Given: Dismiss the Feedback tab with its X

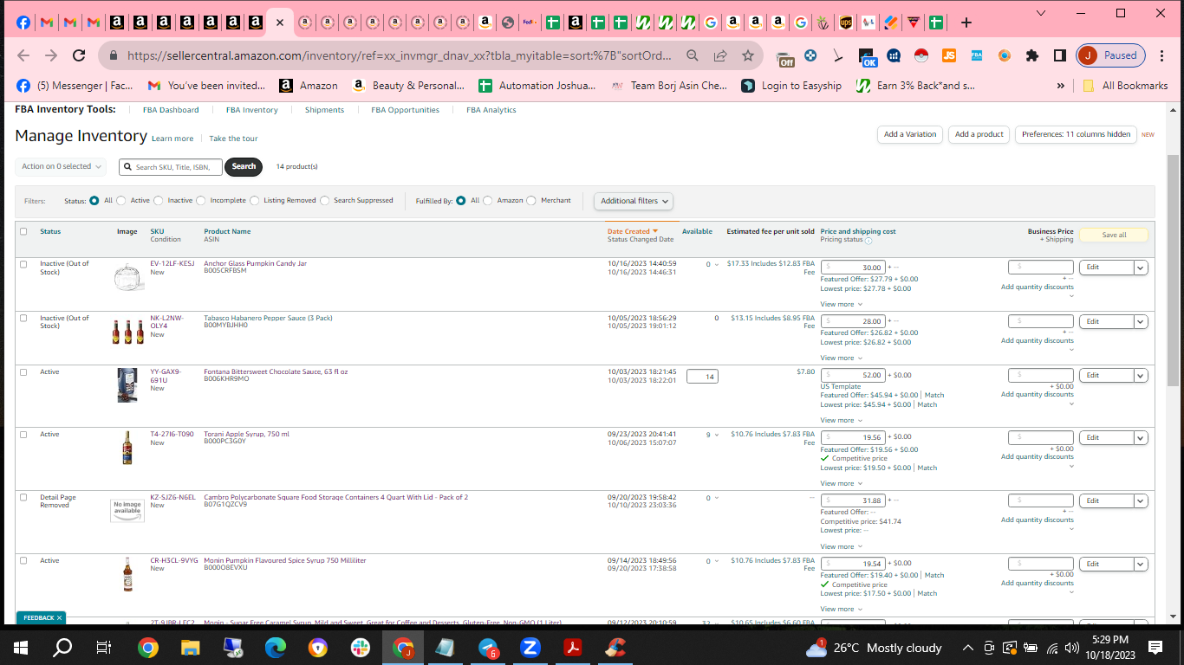Looking at the screenshot, I should click(x=59, y=617).
